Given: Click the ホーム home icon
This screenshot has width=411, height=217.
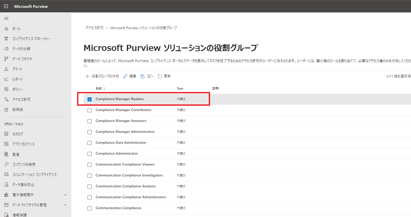Looking at the screenshot, I should [x=6, y=28].
